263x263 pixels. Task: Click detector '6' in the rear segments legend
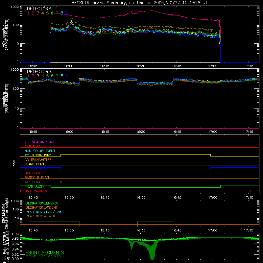52,76
